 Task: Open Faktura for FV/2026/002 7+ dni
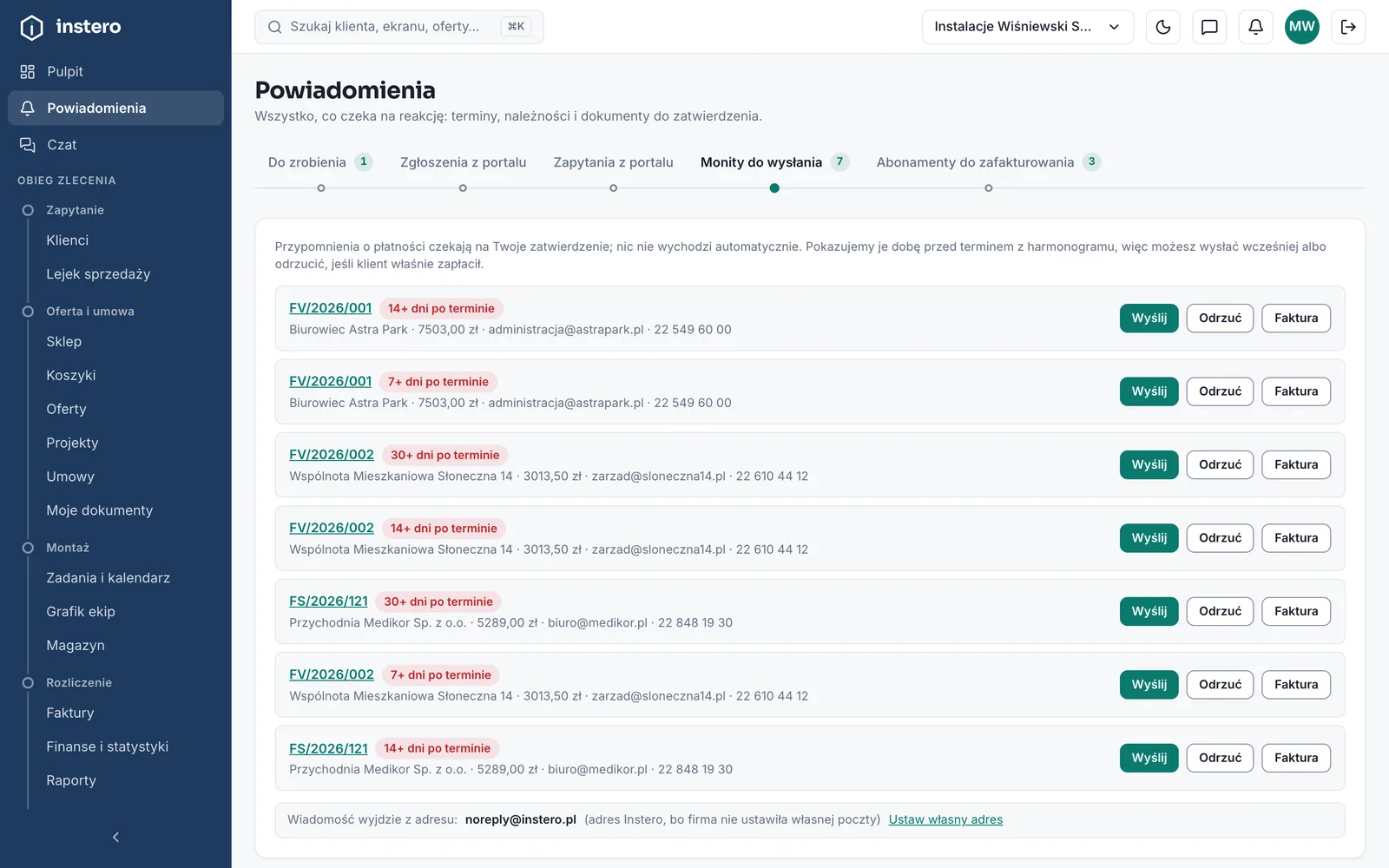tap(1296, 685)
